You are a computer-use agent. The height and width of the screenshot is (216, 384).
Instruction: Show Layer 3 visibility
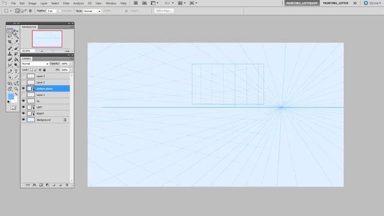coord(23,76)
